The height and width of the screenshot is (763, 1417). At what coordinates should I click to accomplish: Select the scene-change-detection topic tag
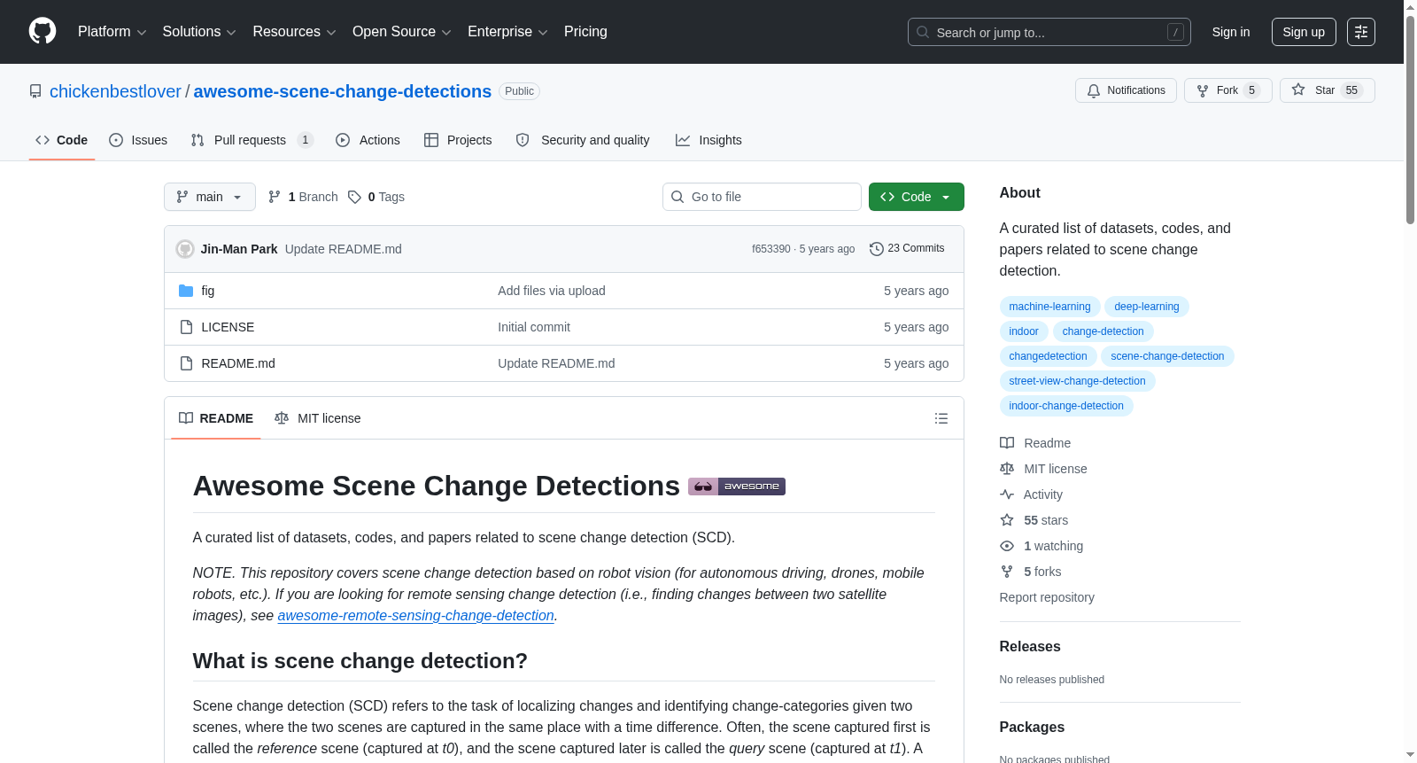click(x=1167, y=356)
